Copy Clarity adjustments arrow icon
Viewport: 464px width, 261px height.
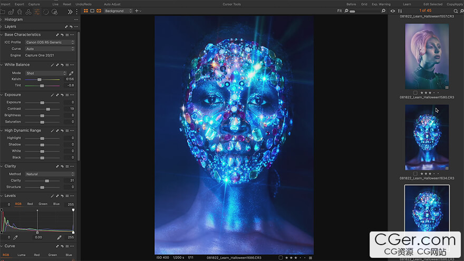tap(57, 166)
